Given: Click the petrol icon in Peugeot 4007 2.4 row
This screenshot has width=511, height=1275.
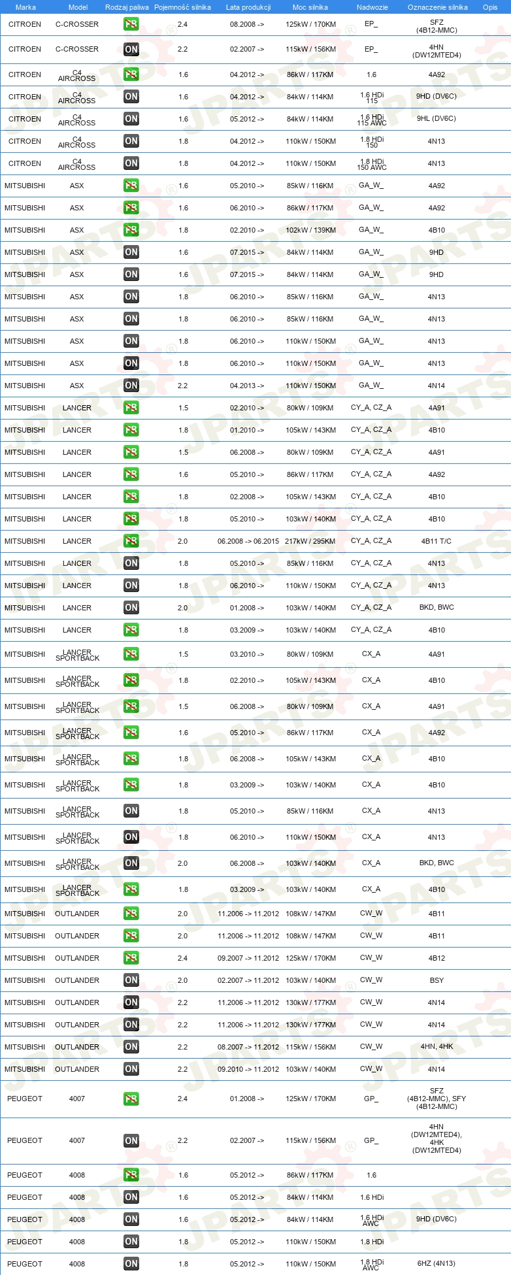Looking at the screenshot, I should 131,1099.
